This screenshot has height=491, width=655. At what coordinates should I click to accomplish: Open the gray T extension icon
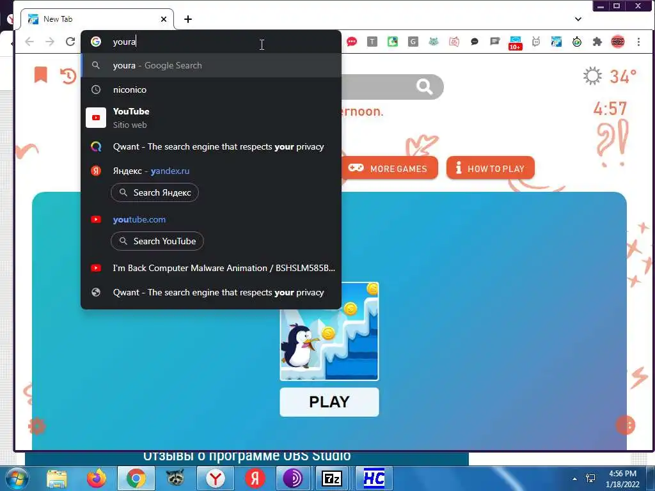coord(372,42)
